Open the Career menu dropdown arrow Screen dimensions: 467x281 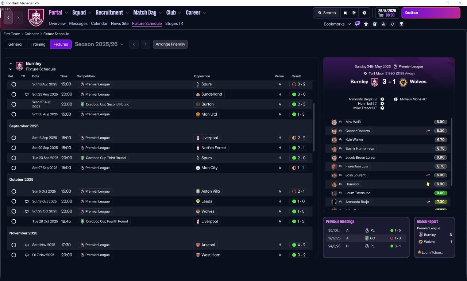204,13
